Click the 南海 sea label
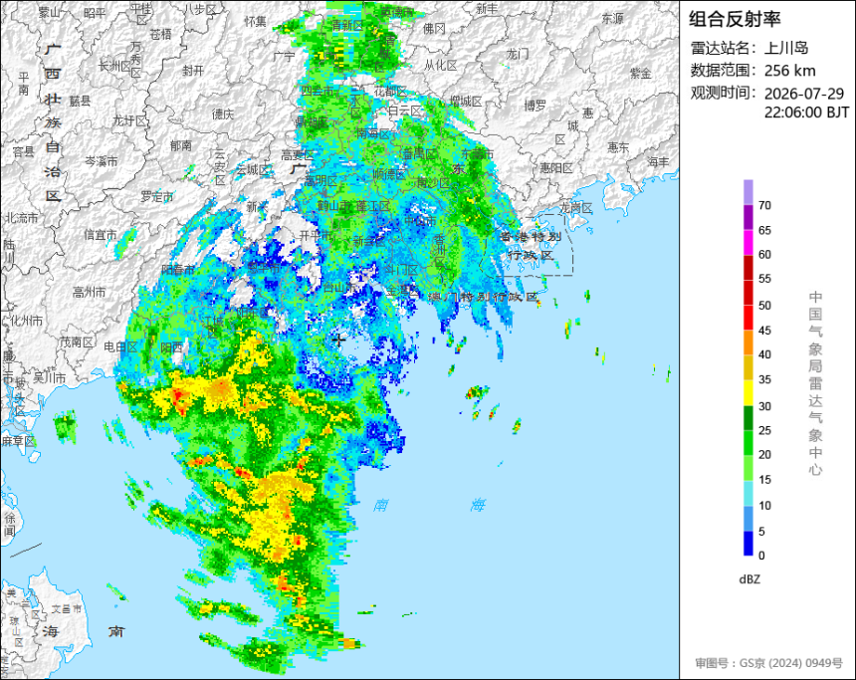The width and height of the screenshot is (856, 680). point(429,505)
